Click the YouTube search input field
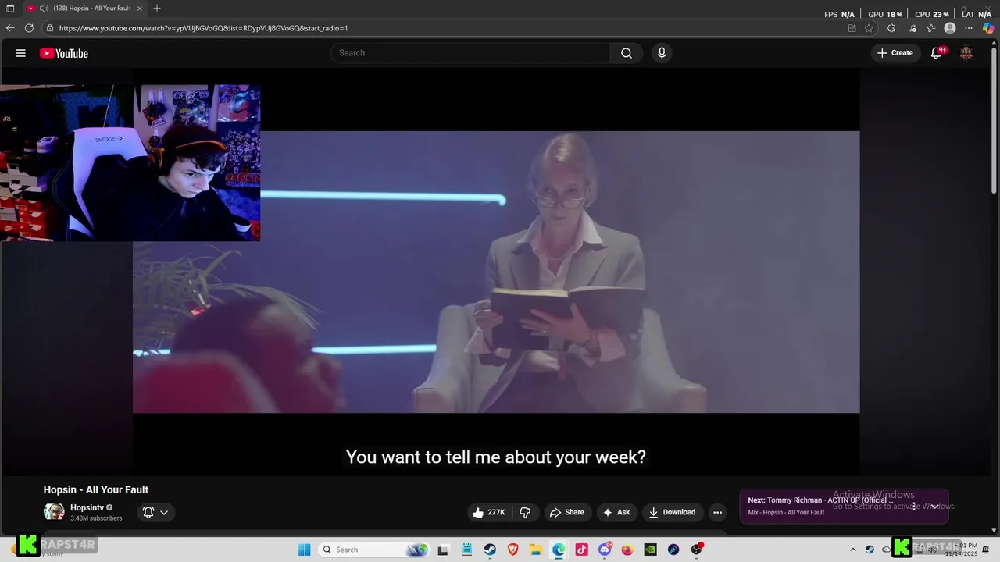The image size is (1000, 562). coord(470,53)
